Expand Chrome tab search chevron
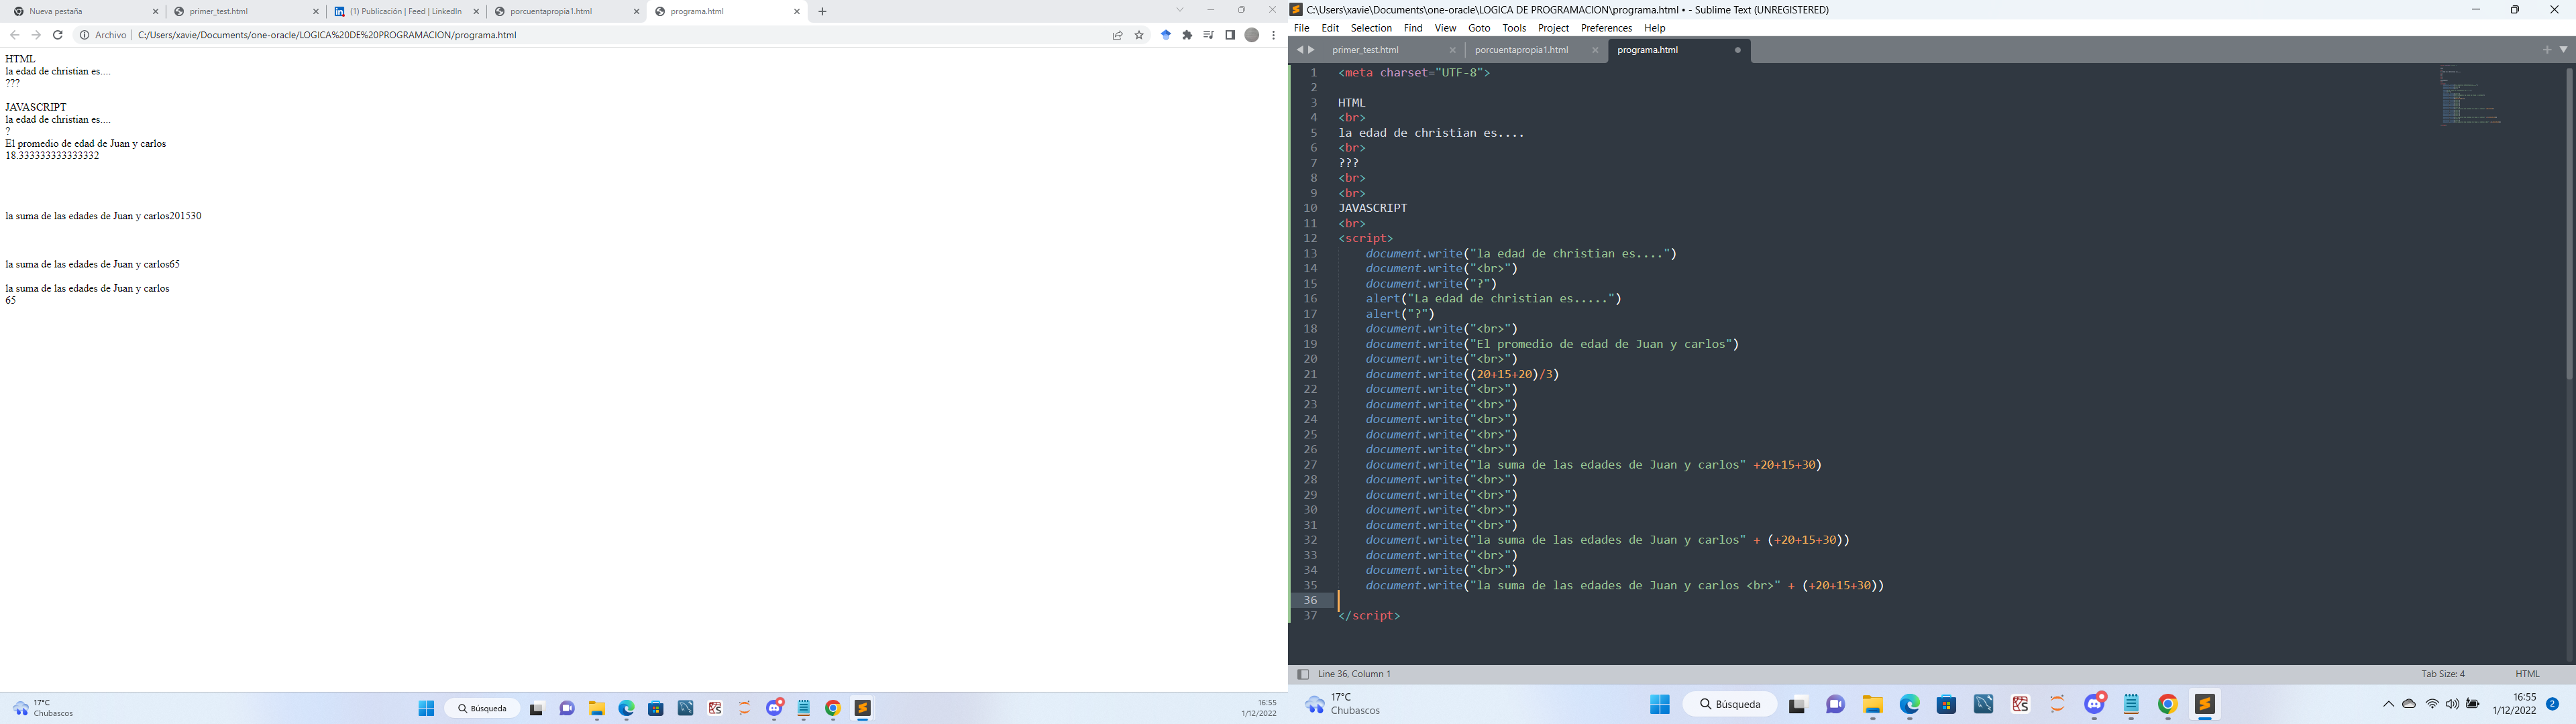 (1180, 10)
